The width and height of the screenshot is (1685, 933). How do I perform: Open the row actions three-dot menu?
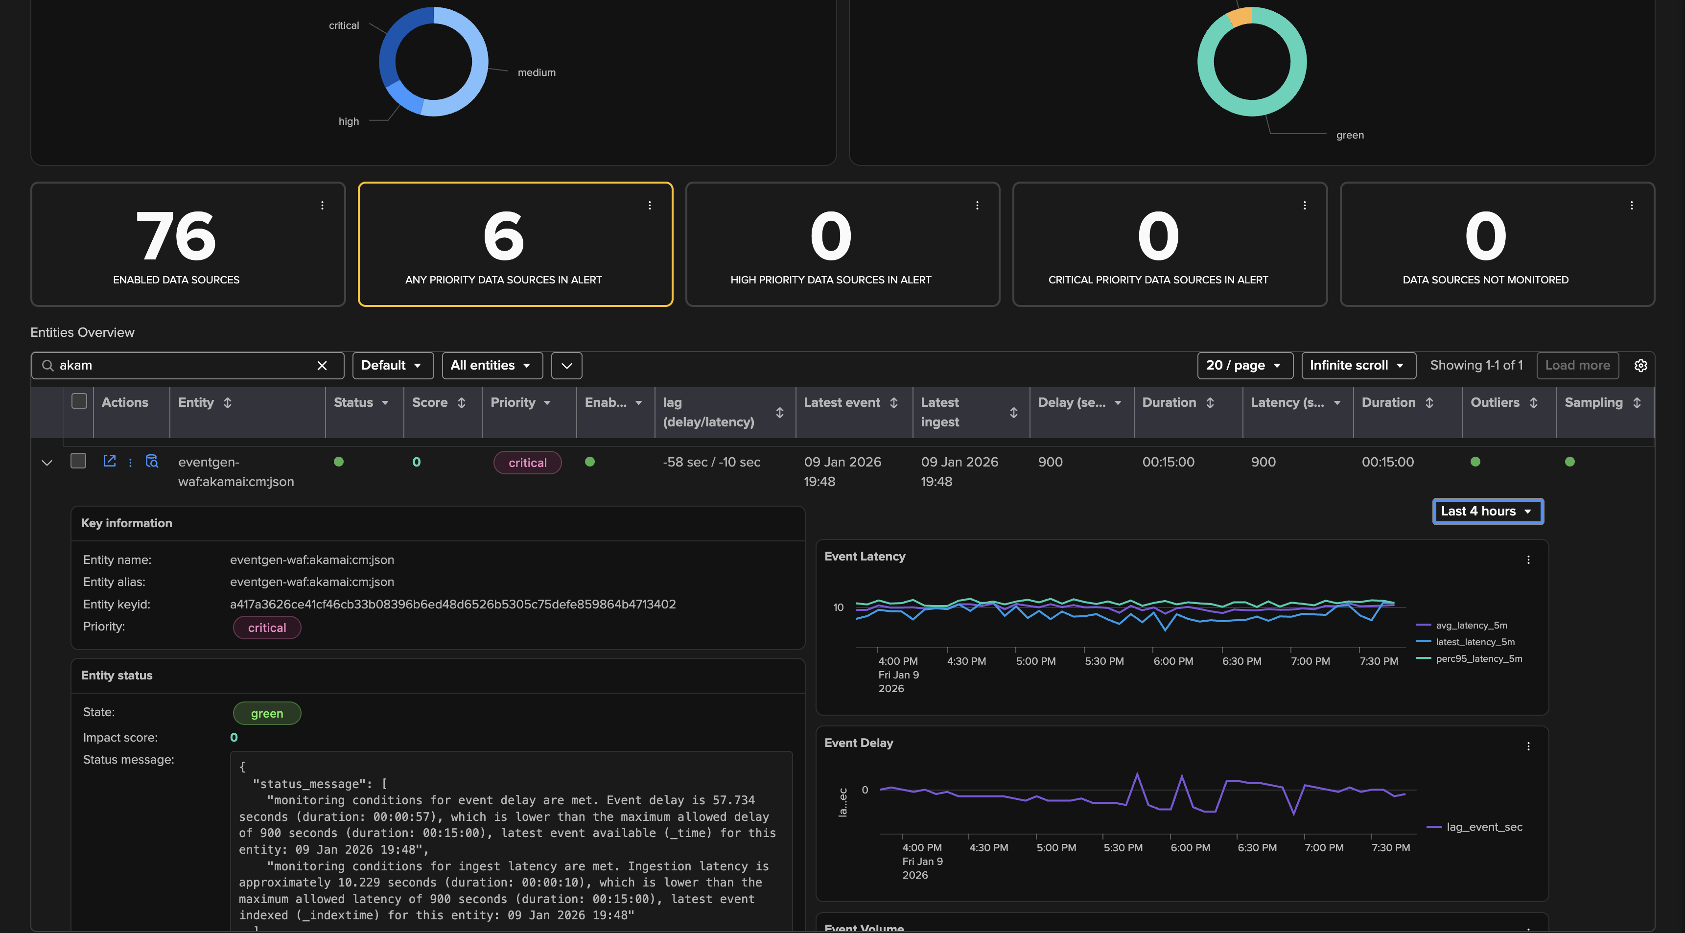tap(130, 463)
